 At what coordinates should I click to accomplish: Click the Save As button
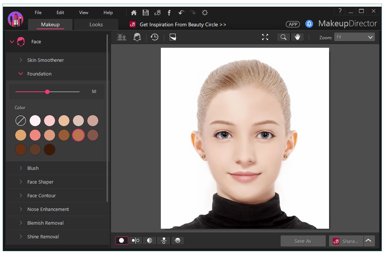pyautogui.click(x=303, y=241)
